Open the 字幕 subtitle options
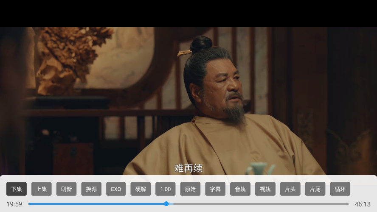 [215, 189]
